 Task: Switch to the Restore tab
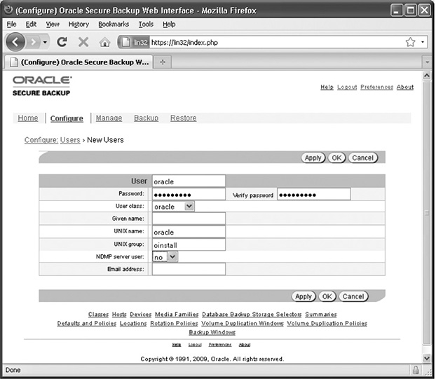[183, 118]
